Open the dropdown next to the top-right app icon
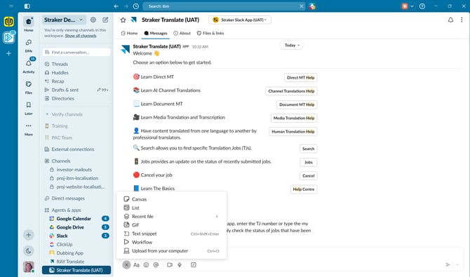The width and height of the screenshot is (470, 277). tap(412, 6)
